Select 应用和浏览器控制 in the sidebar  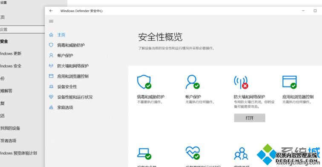73,76
